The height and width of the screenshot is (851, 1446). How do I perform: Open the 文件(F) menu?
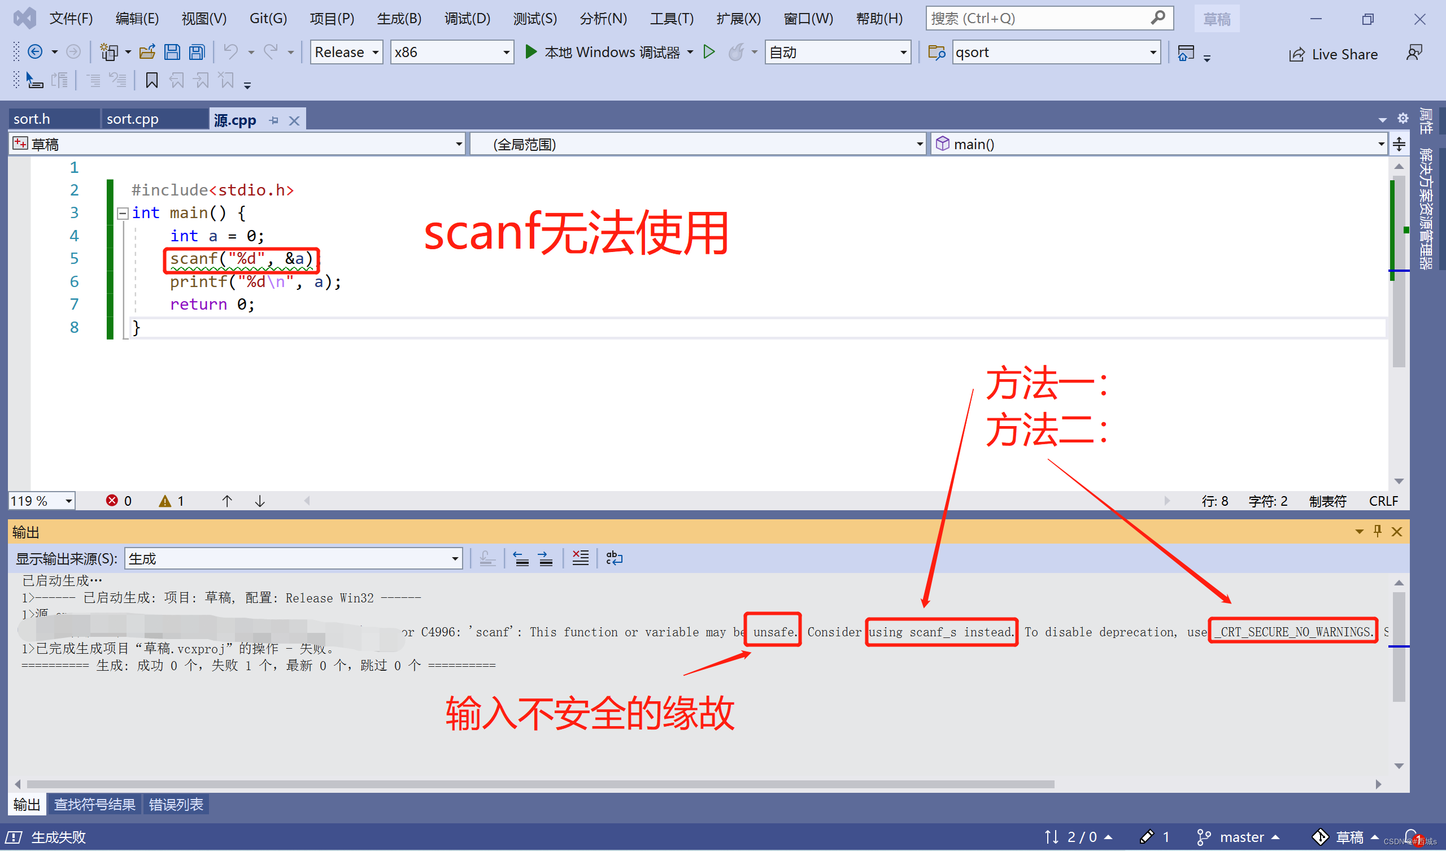tap(71, 19)
